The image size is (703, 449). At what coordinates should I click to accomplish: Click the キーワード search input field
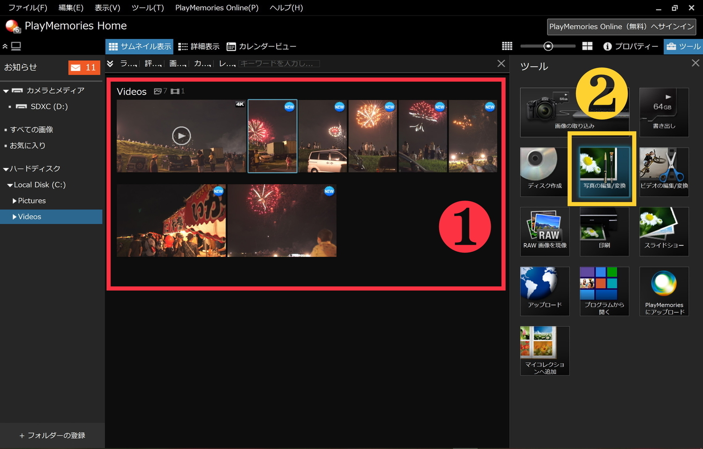point(279,63)
